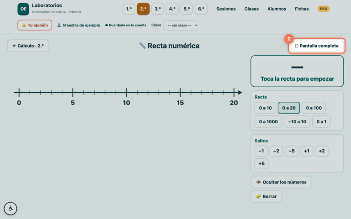Tap the 20 mark on the number line
The width and height of the screenshot is (351, 219).
click(234, 92)
